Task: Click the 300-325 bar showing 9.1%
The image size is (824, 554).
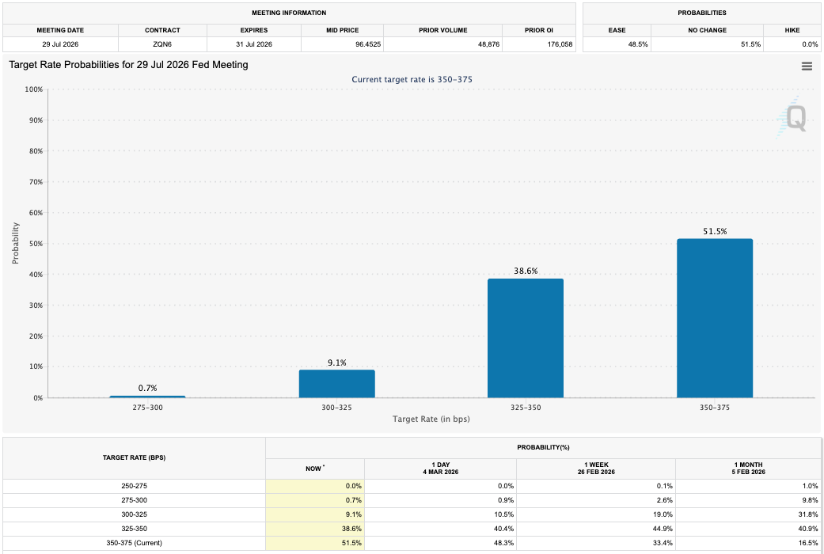Action: coord(338,382)
